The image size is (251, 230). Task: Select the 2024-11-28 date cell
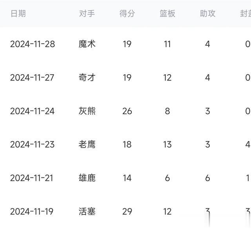(x=33, y=44)
